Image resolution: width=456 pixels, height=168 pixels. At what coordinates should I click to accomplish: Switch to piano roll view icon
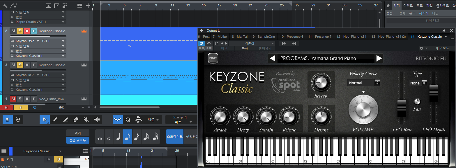tap(8, 119)
